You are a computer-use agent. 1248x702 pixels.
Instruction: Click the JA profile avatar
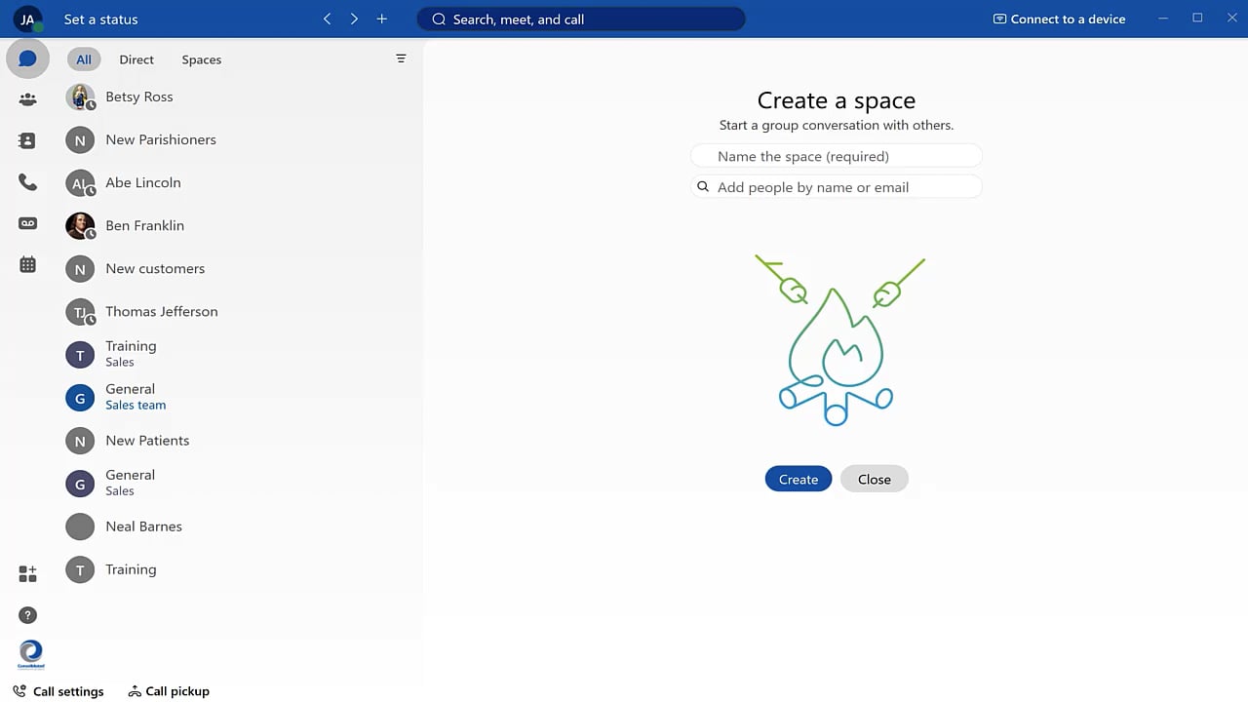[27, 19]
